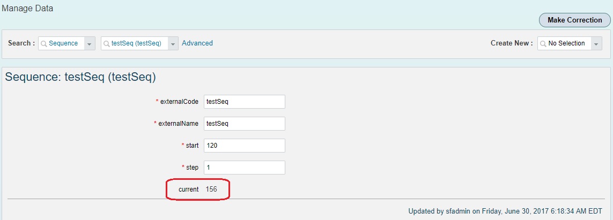Expand the Create New dropdown arrow

coord(596,43)
